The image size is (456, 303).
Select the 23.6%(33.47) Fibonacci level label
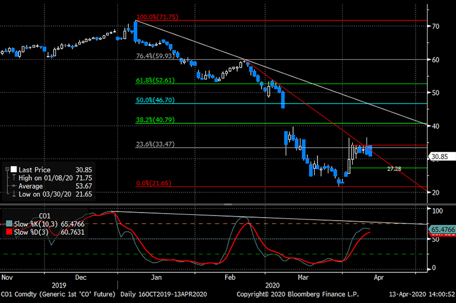(x=156, y=144)
